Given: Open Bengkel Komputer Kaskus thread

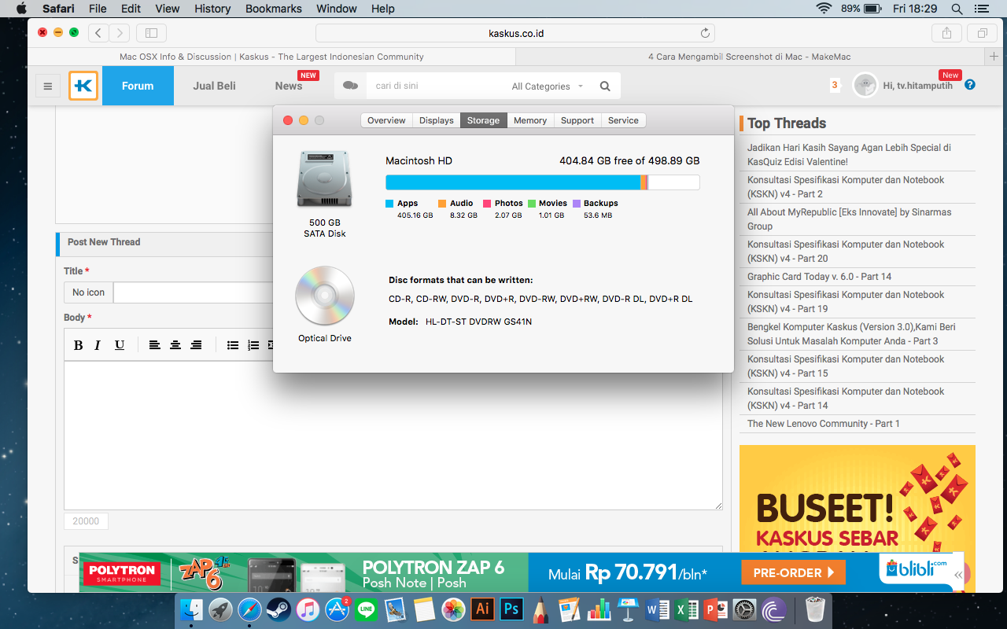Looking at the screenshot, I should coord(851,333).
